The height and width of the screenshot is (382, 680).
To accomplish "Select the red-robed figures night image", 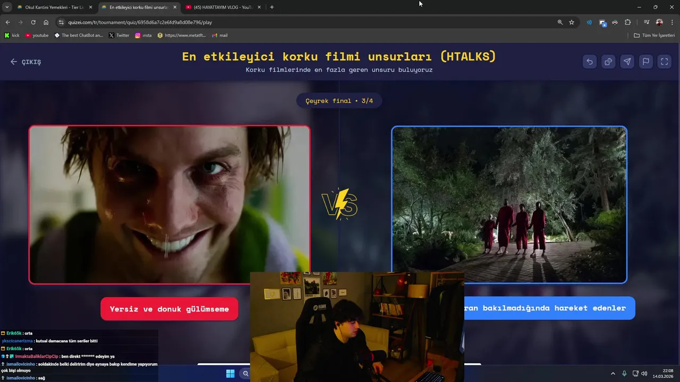I will [509, 205].
